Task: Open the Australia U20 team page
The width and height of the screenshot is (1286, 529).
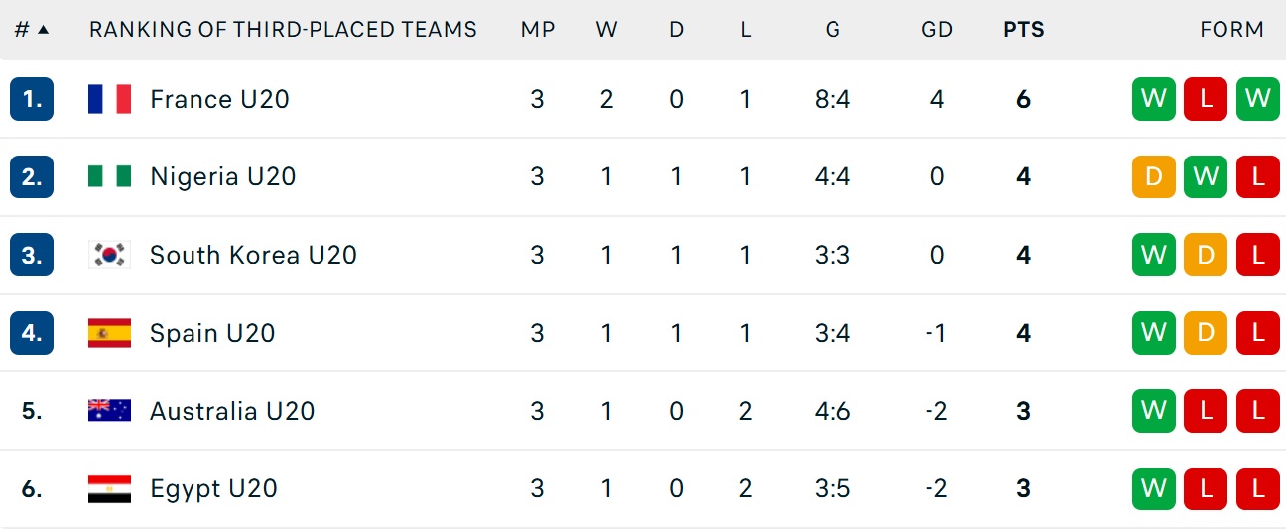Action: point(232,411)
